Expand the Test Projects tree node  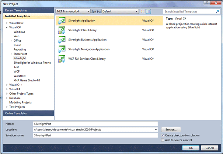coord(7,107)
